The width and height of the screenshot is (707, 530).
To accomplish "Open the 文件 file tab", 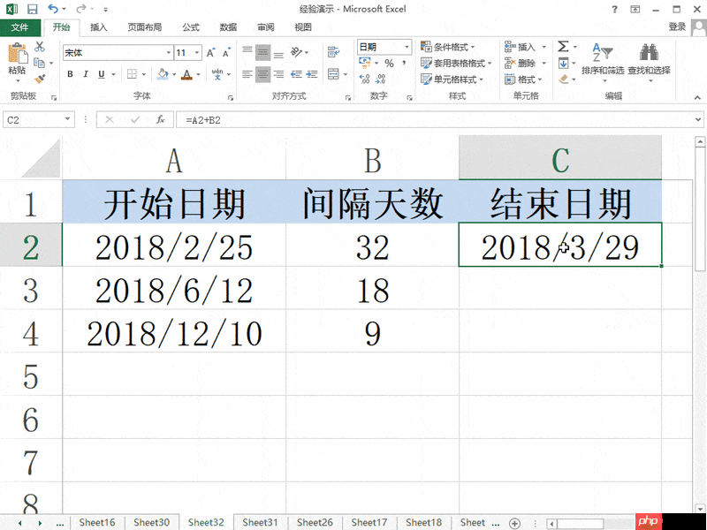I will (19, 27).
